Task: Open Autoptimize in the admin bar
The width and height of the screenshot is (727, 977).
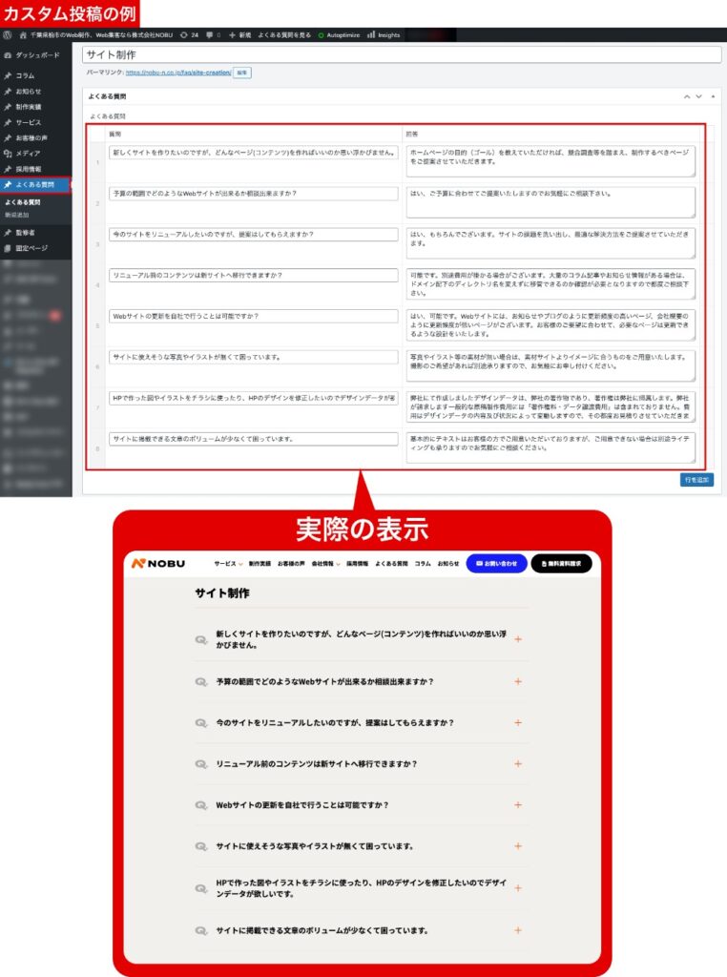Action: coord(339,35)
